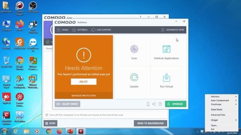Select the Recycle Bin desktop icon
Viewport: 241px width, 135px height.
coord(6,62)
